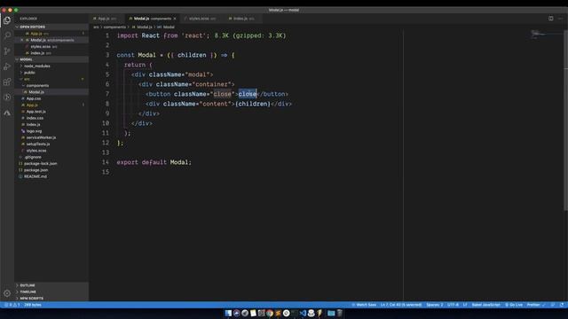Open the Search view in activity bar
Viewport: 568px width, 319px height.
[x=7, y=35]
